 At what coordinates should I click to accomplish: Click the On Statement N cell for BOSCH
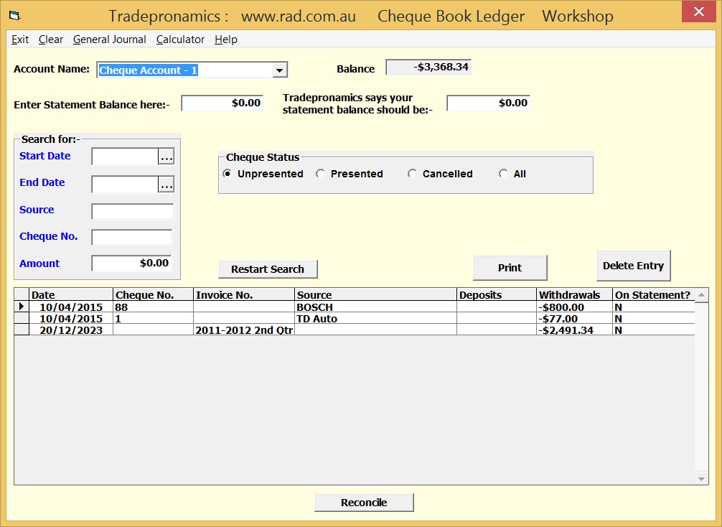[x=654, y=307]
